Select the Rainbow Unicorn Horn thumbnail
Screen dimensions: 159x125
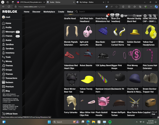pyautogui.click(x=103, y=79)
